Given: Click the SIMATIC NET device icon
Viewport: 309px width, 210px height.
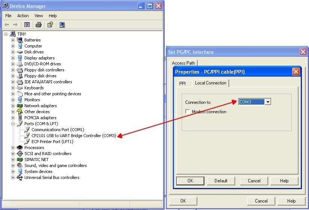Looking at the screenshot, I should (20, 160).
